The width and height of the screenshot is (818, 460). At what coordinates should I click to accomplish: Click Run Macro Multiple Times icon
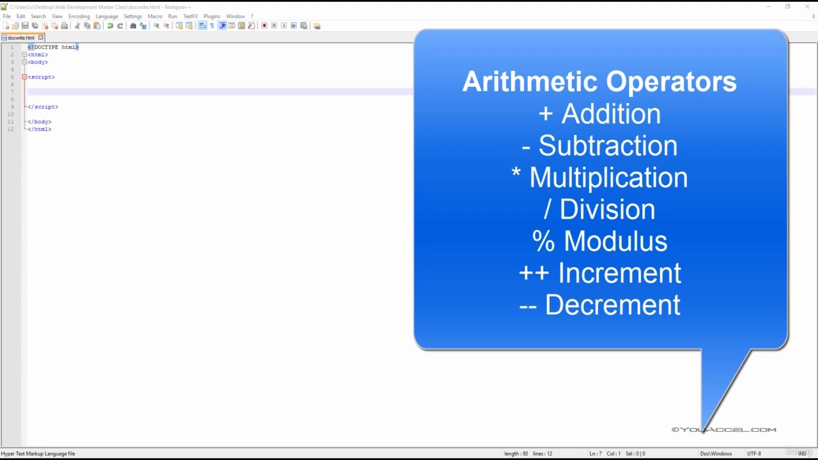point(293,26)
